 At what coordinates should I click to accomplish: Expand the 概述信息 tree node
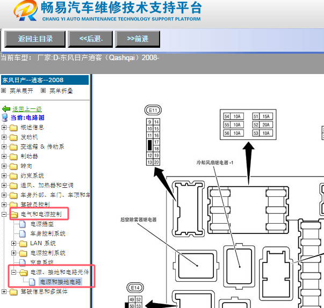point(4,128)
